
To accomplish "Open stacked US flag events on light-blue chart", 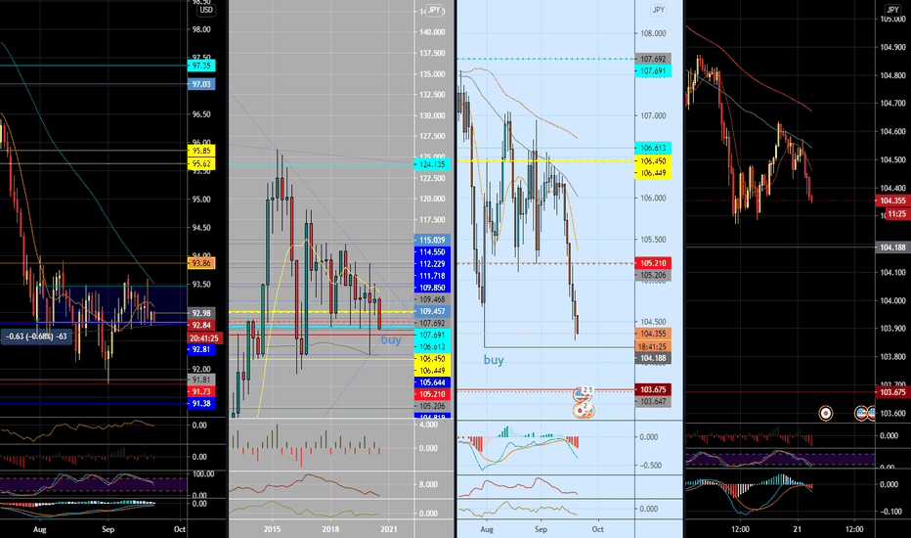I will pos(583,394).
